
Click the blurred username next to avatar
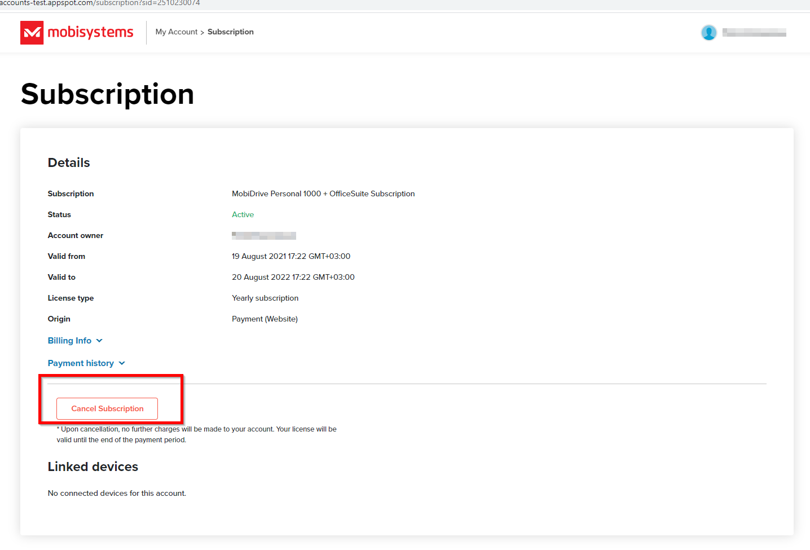pos(754,33)
